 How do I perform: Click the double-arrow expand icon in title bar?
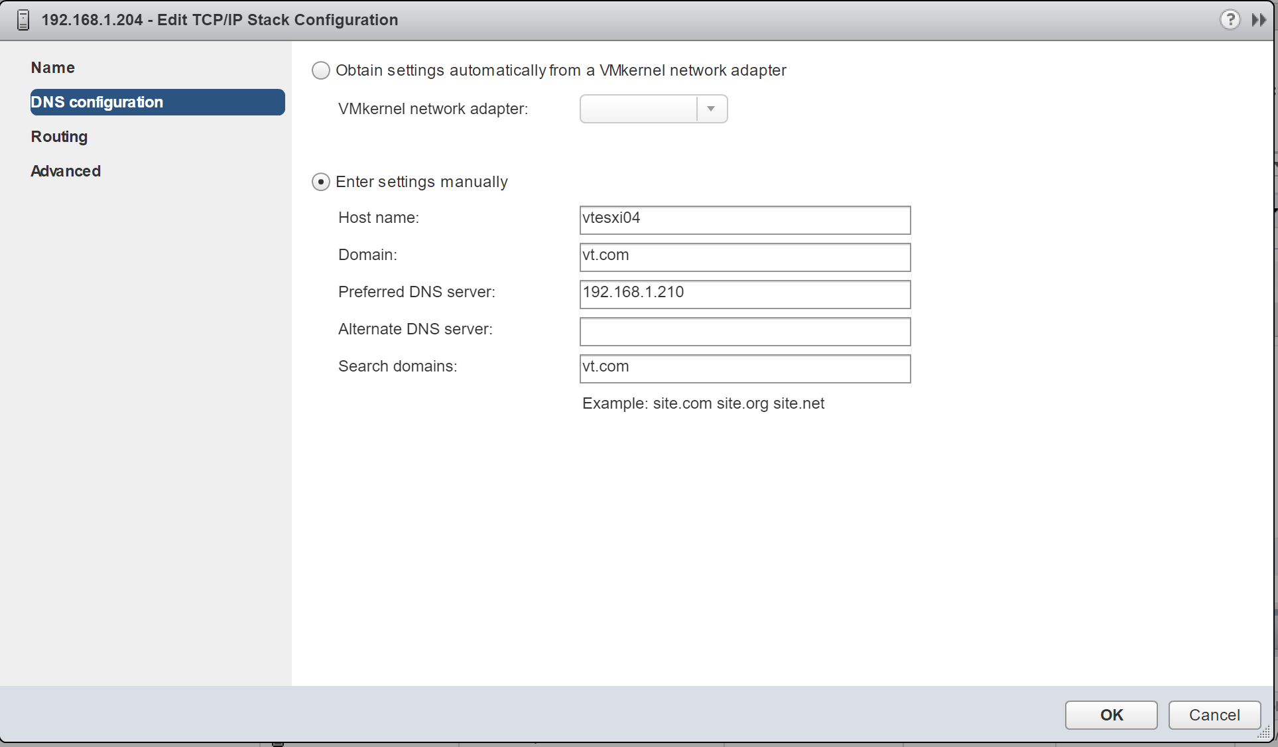(1258, 20)
